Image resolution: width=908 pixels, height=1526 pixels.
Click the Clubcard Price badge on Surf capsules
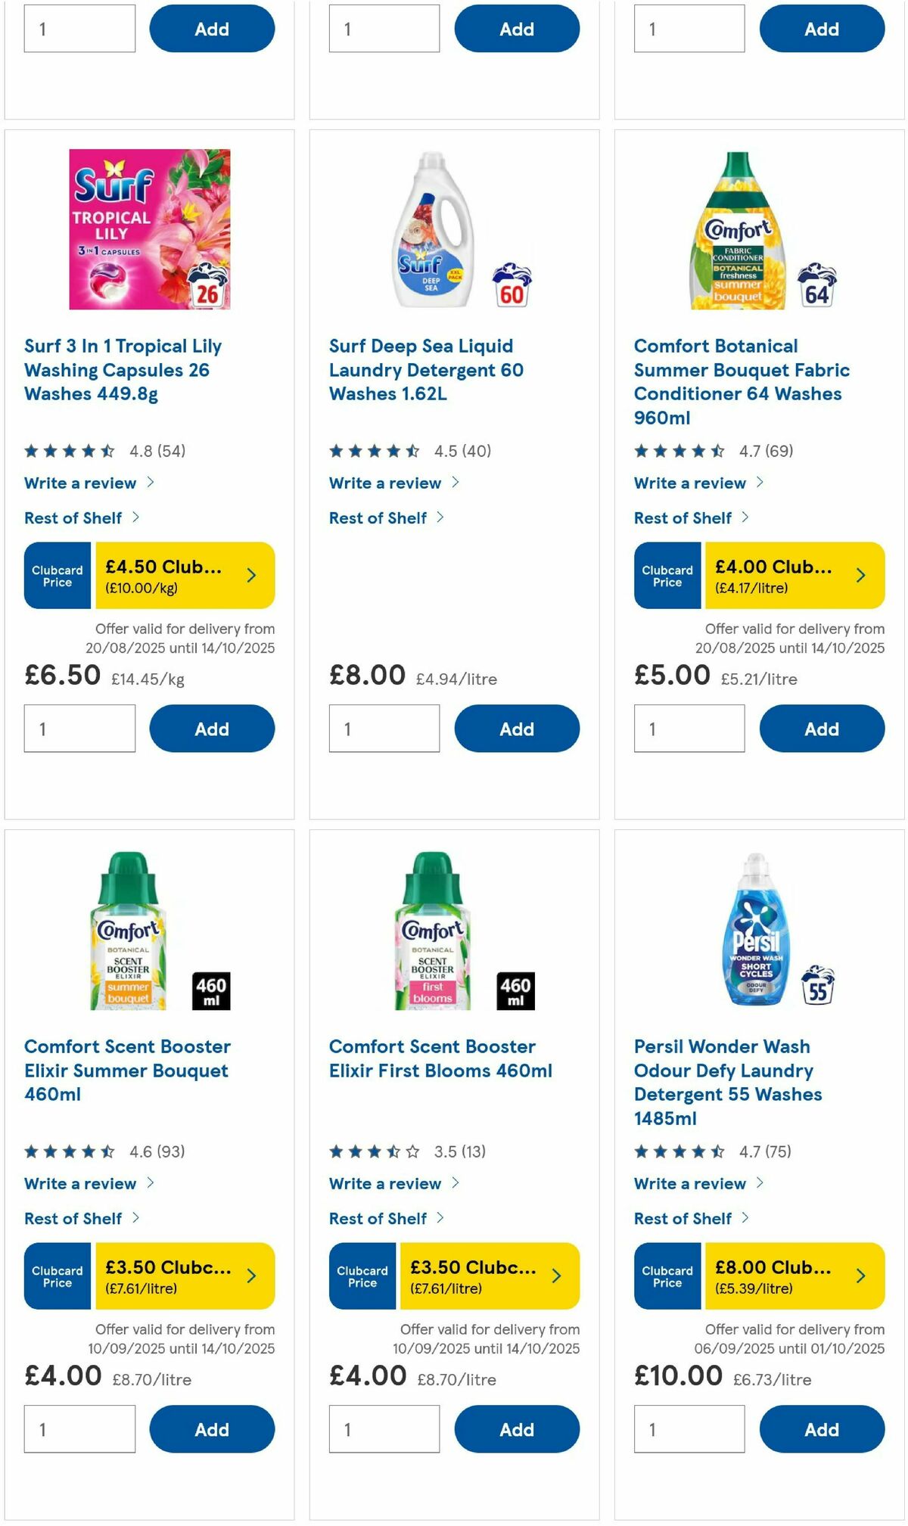click(57, 575)
